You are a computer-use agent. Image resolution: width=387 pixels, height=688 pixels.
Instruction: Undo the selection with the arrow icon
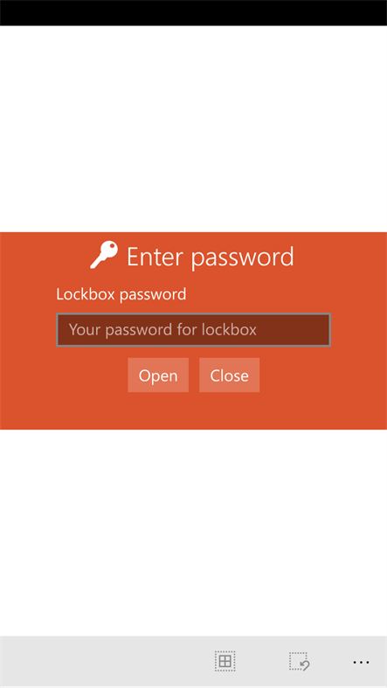300,661
